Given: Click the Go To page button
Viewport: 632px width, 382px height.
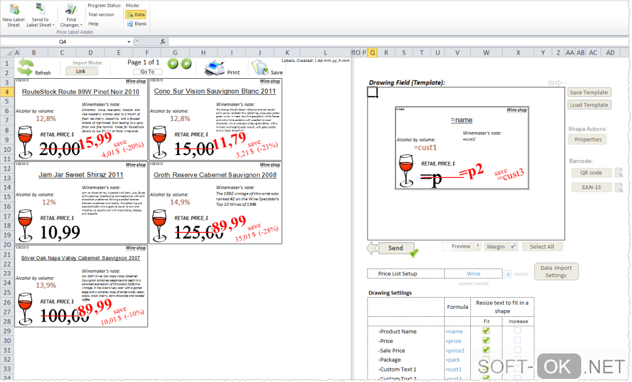Looking at the screenshot, I should pos(147,72).
